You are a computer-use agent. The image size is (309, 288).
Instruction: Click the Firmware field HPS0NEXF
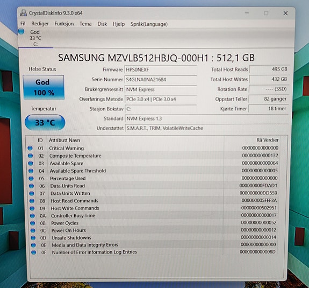coord(161,69)
